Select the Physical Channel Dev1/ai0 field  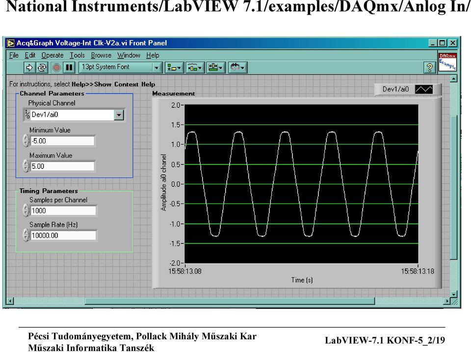click(x=72, y=115)
